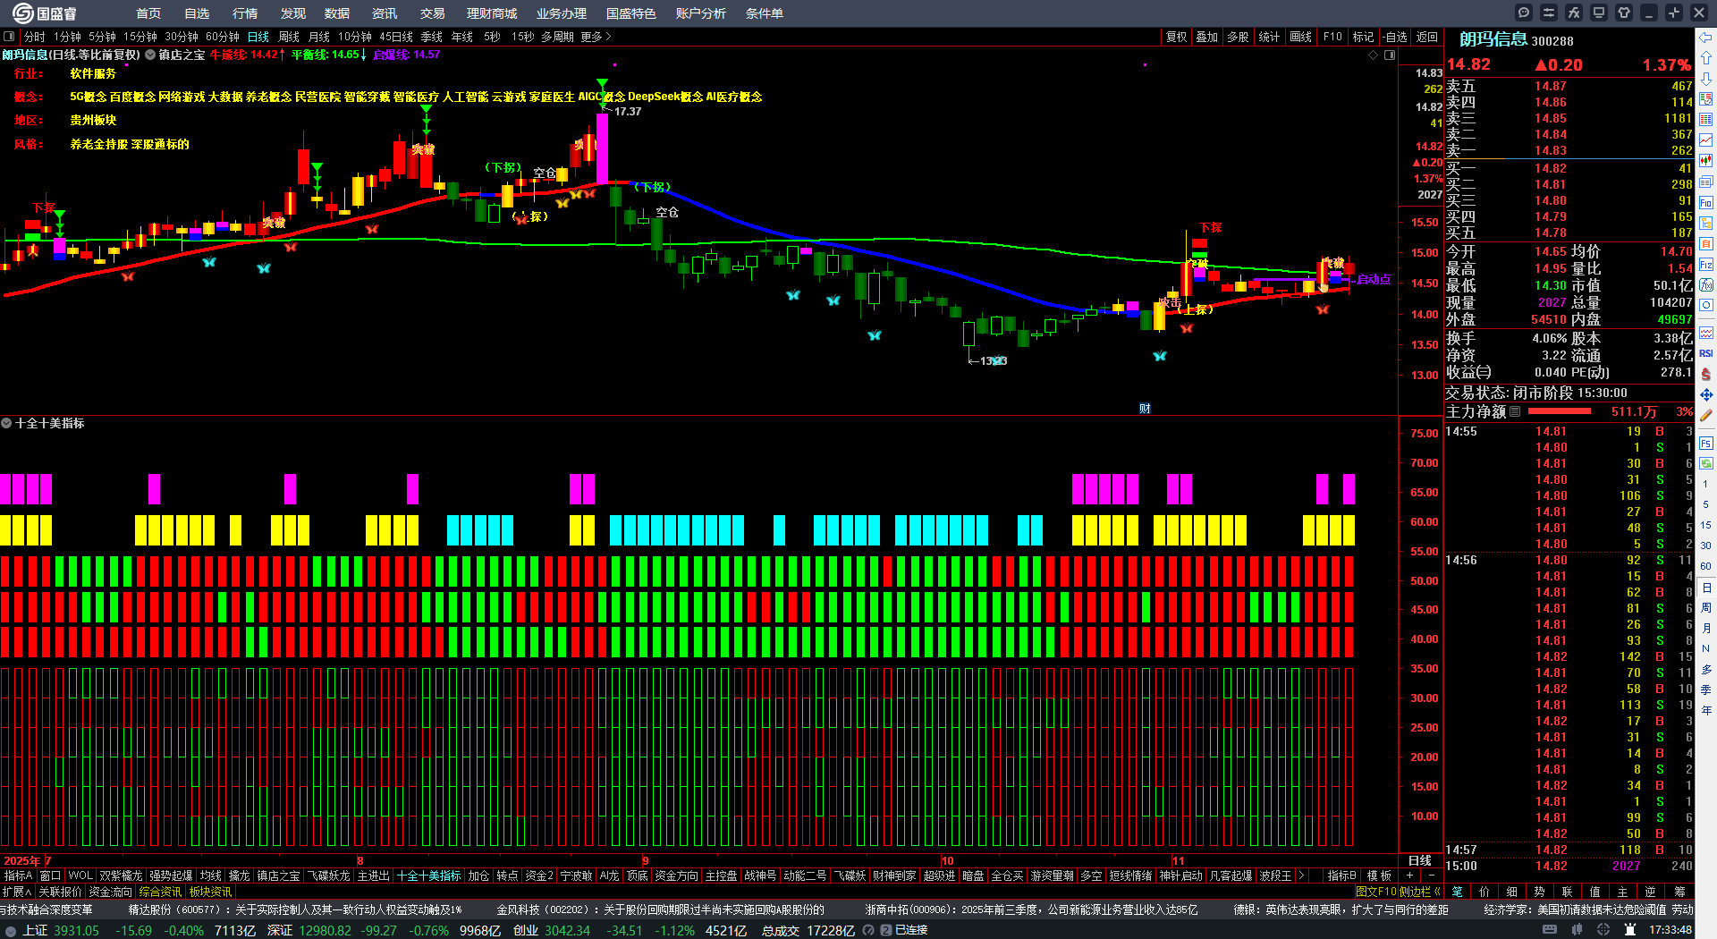Toggle the chart panel split icon near price axis
The height and width of the screenshot is (939, 1717).
tap(1390, 55)
